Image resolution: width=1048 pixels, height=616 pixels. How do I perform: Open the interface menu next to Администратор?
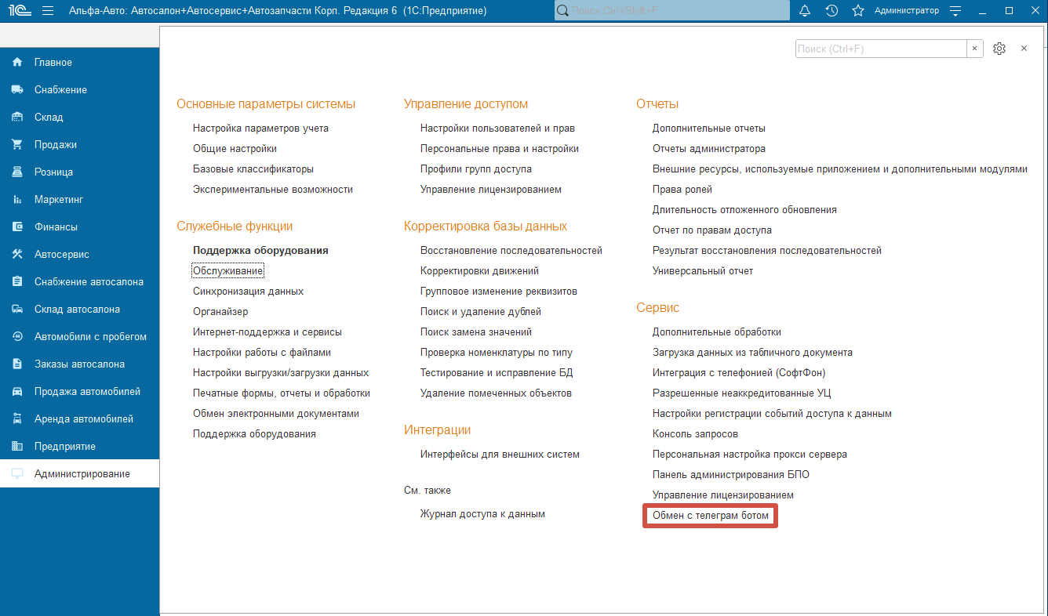coord(955,10)
